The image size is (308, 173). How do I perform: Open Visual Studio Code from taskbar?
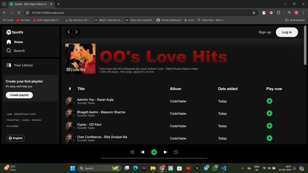tap(223, 168)
